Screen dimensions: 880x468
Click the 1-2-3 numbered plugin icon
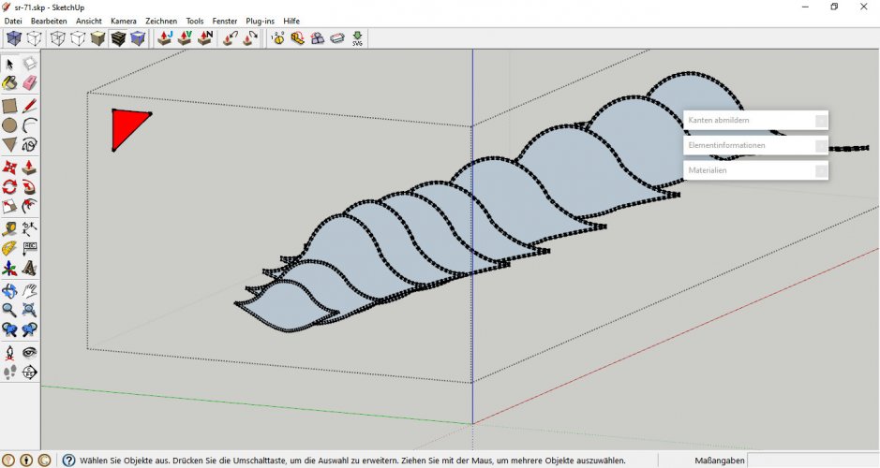(277, 38)
